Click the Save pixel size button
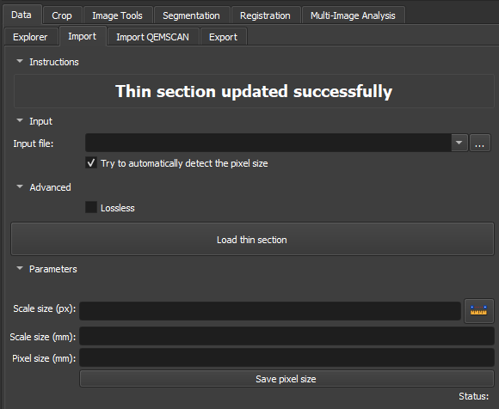The height and width of the screenshot is (409, 499). coord(286,379)
